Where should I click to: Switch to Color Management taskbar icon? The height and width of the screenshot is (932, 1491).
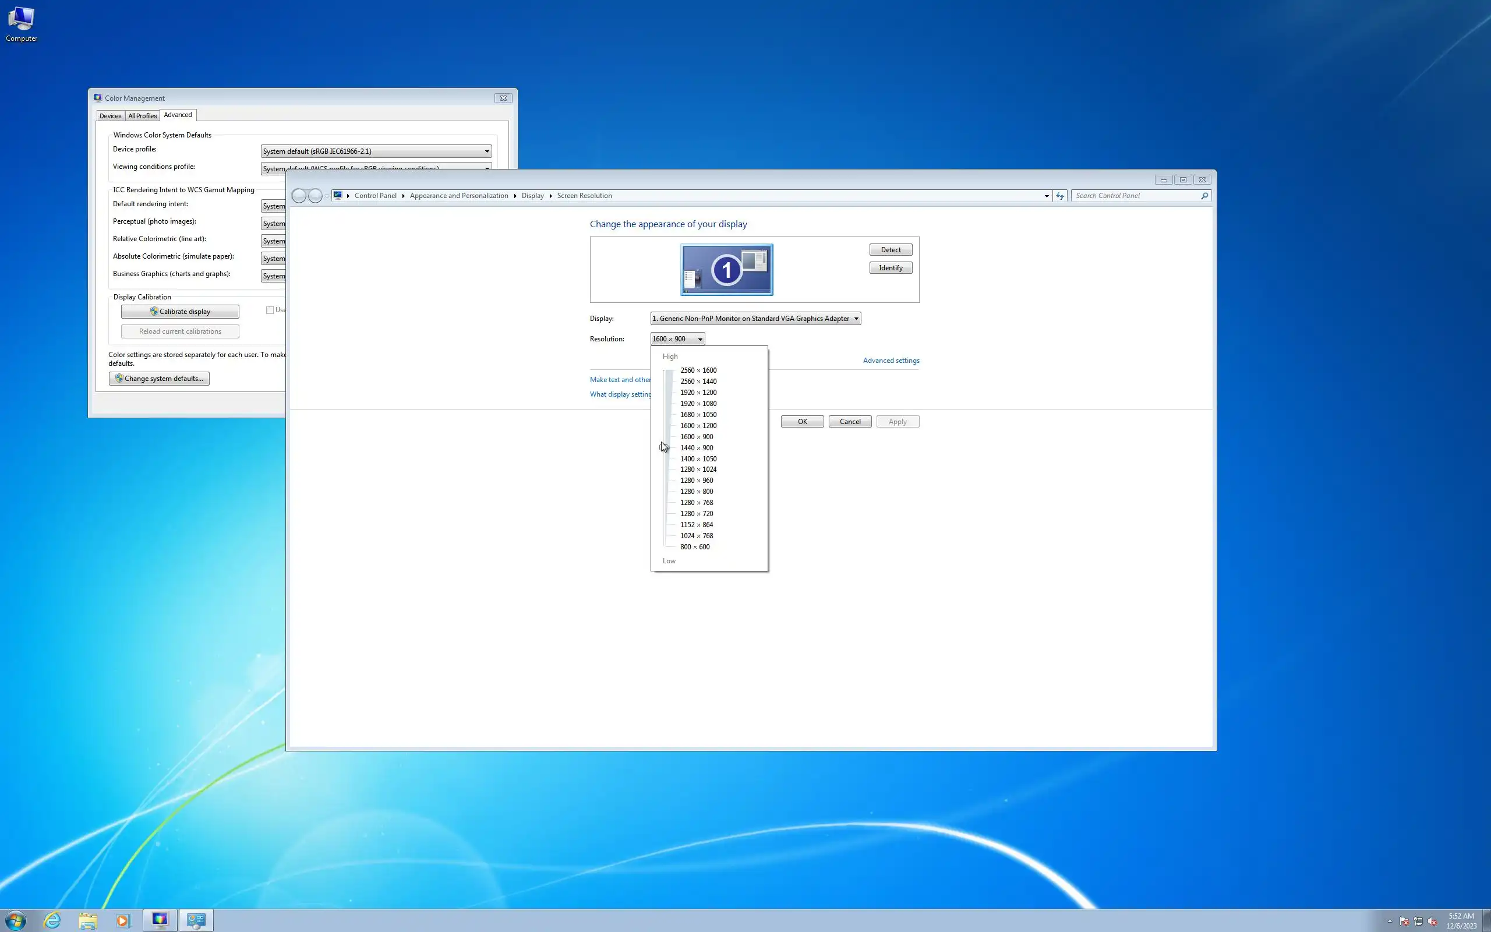click(160, 920)
